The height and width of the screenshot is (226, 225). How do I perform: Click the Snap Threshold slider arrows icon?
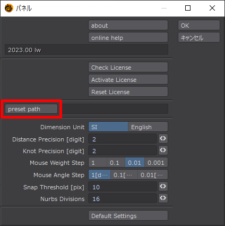[x=163, y=186]
